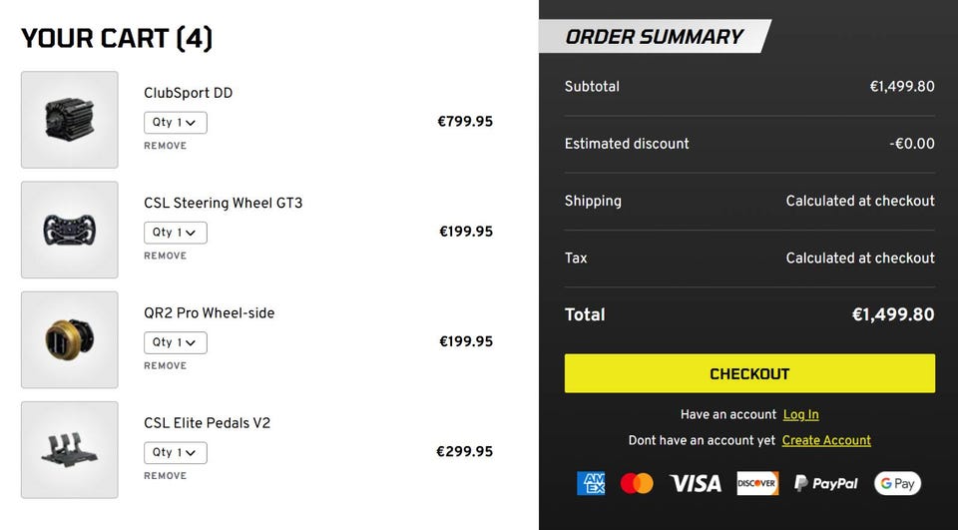The image size is (958, 530).
Task: Click the Google Pay icon
Action: point(897,483)
